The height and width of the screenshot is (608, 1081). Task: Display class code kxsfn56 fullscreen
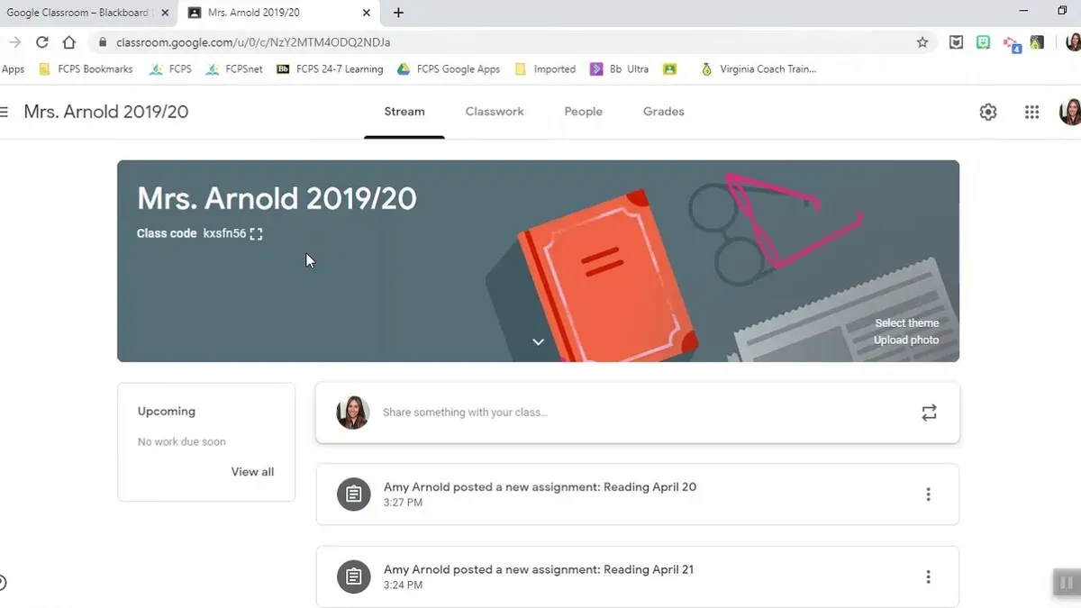(x=257, y=234)
